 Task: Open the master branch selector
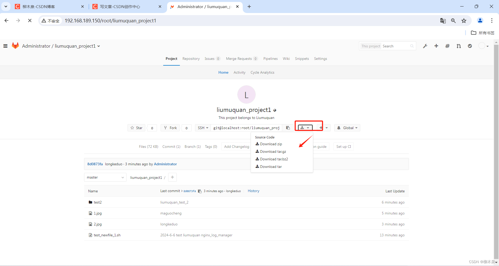pos(105,177)
